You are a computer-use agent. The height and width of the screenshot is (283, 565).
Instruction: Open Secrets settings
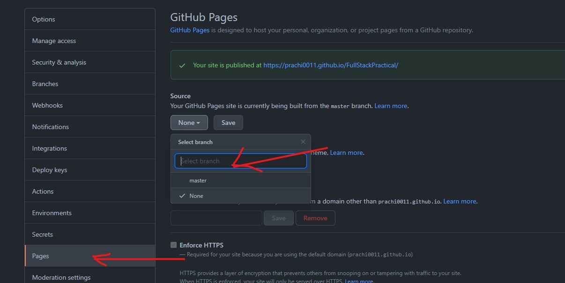coord(90,234)
